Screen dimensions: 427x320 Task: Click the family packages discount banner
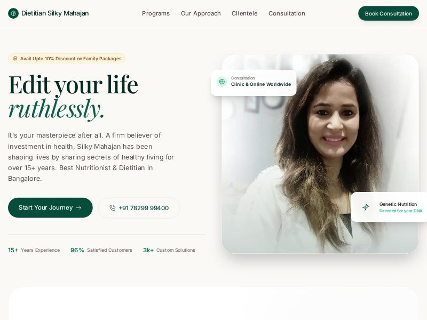point(67,59)
